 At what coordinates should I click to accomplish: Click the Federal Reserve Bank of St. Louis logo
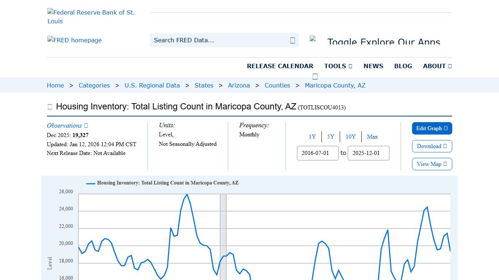click(91, 16)
